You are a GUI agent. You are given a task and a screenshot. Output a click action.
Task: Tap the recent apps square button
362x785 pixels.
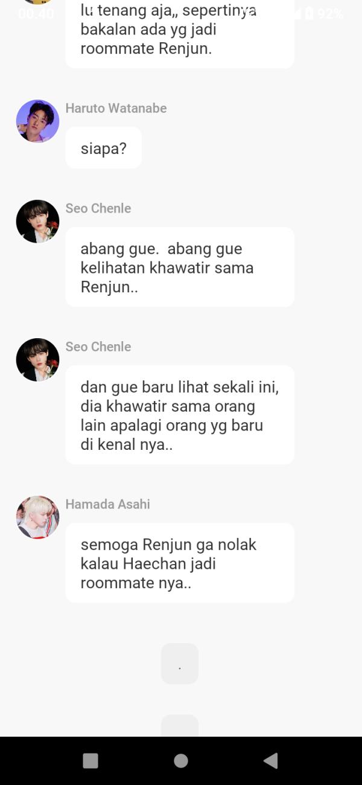pyautogui.click(x=90, y=760)
